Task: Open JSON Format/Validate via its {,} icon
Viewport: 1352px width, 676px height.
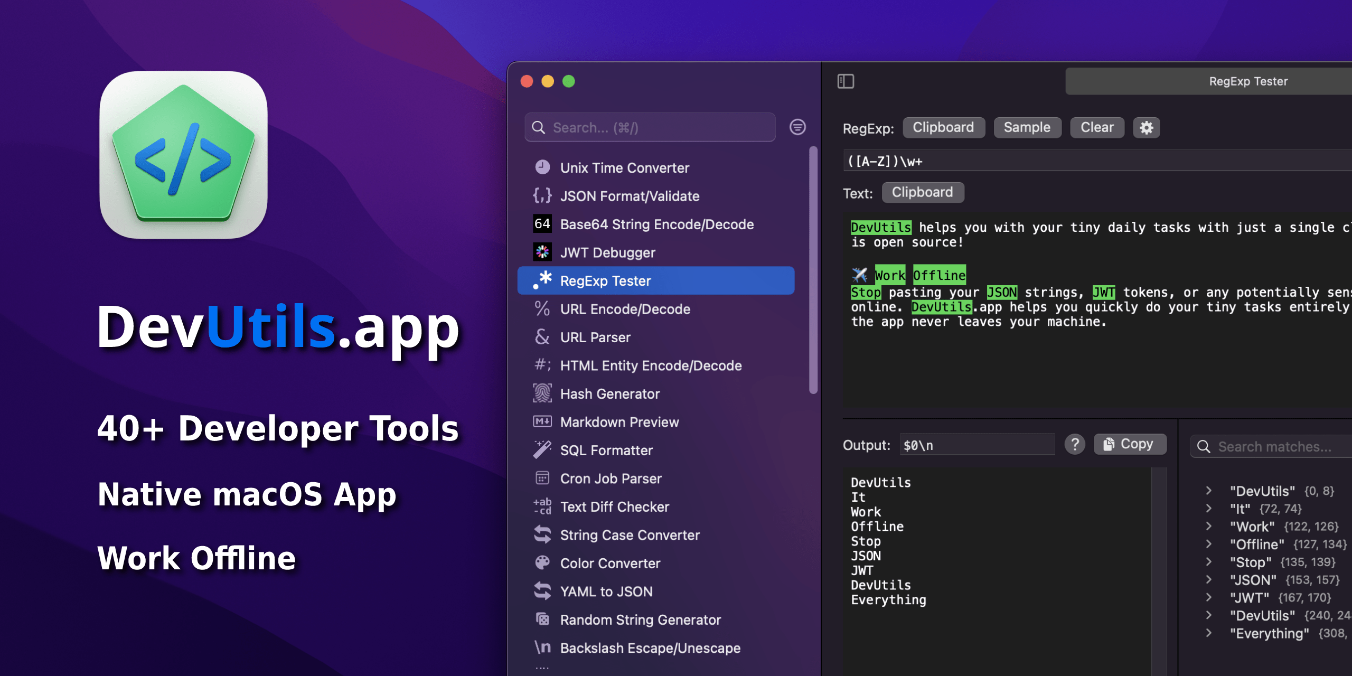Action: 542,195
